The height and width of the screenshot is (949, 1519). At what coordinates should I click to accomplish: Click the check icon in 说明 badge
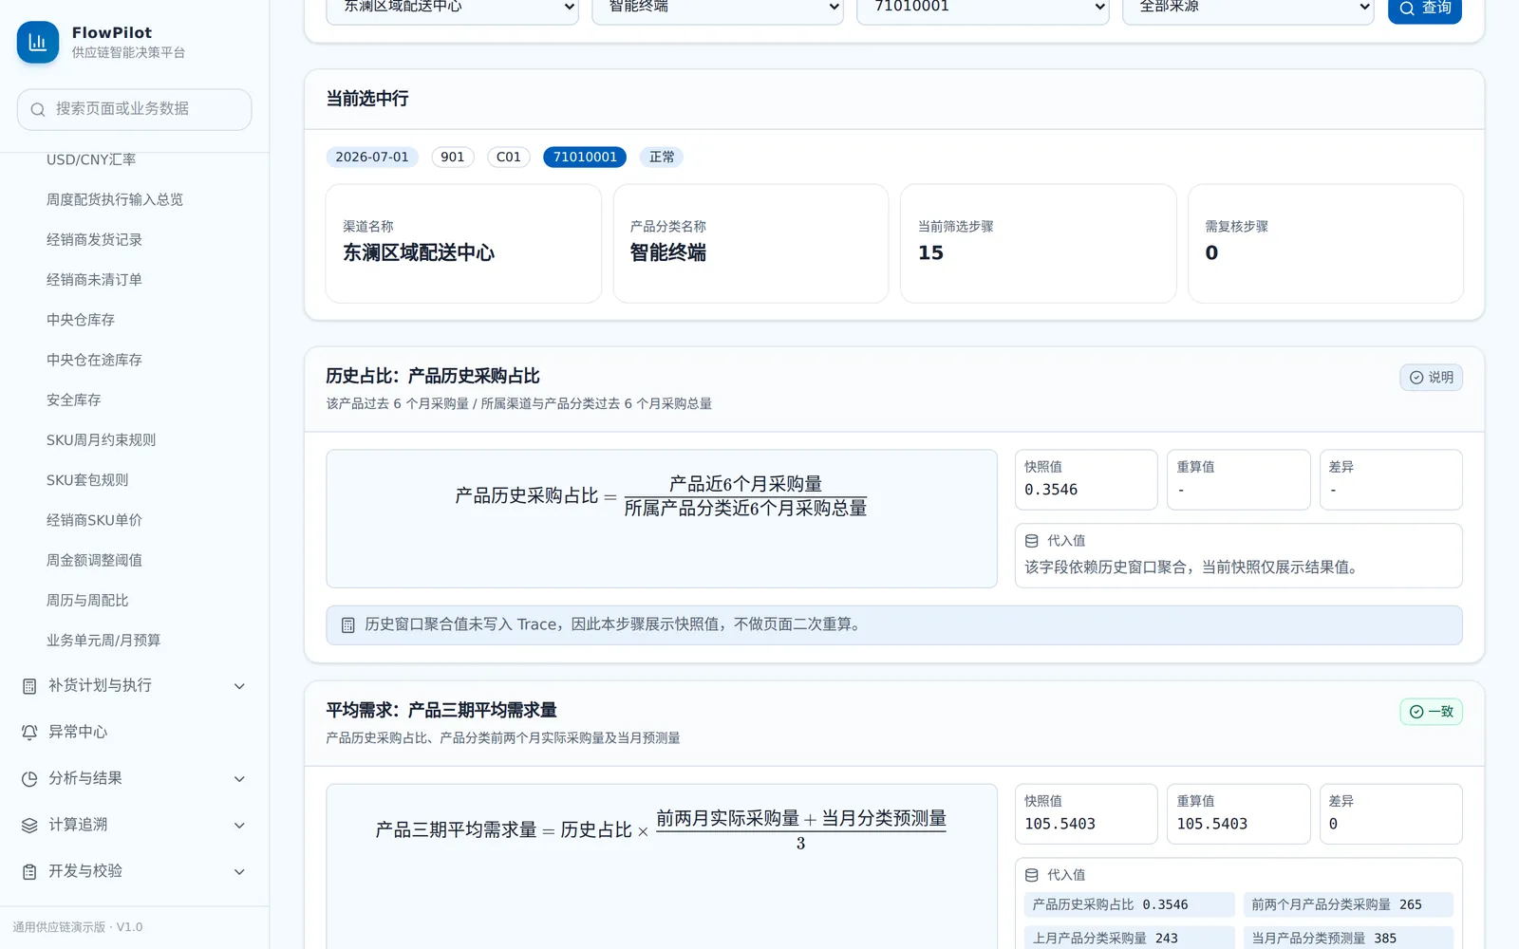tap(1416, 378)
